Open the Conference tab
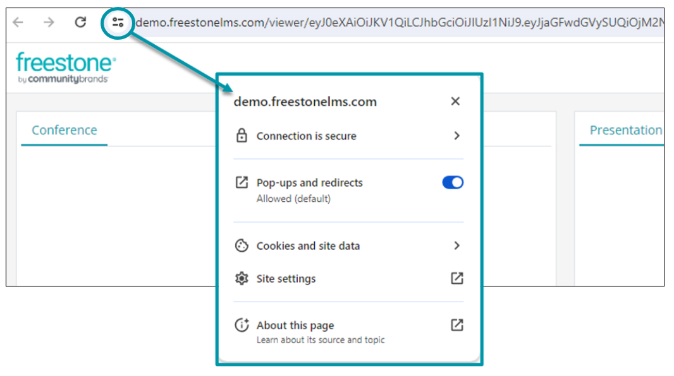 [64, 130]
